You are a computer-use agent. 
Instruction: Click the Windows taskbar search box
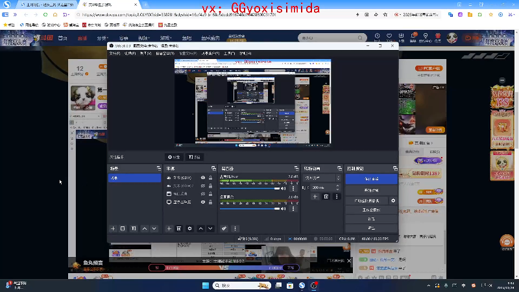point(241,286)
